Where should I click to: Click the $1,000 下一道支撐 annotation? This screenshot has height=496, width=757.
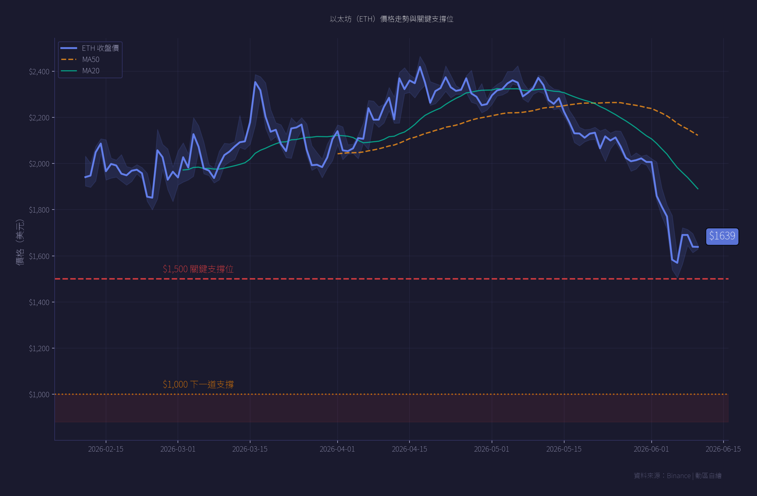[198, 384]
